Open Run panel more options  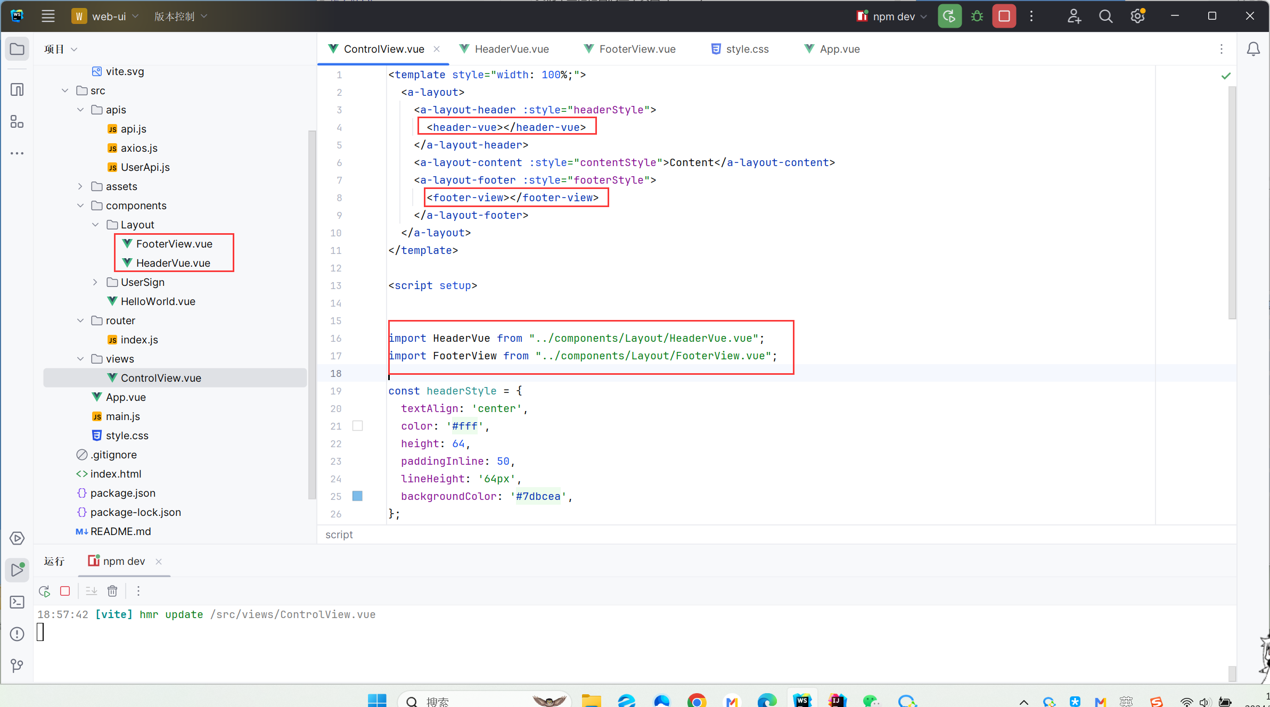pos(138,591)
